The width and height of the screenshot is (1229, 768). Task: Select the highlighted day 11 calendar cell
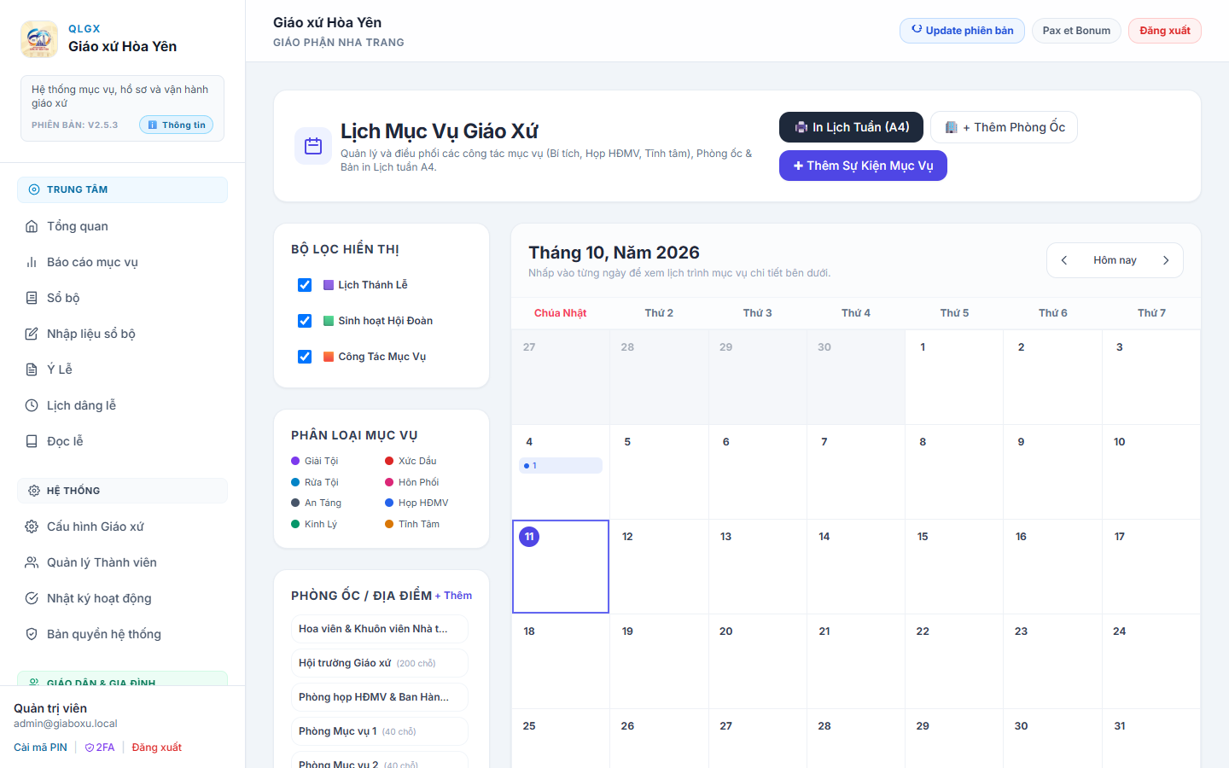click(561, 567)
